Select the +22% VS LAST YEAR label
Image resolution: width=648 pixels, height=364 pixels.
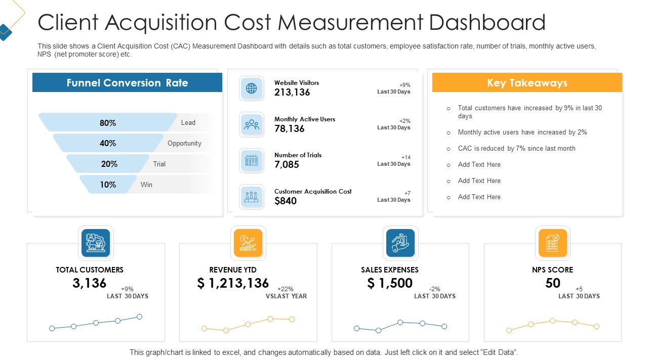[x=286, y=293]
